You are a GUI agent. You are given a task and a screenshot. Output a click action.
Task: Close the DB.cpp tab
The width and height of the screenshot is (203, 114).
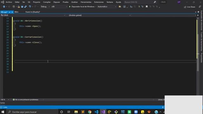pos(12,12)
